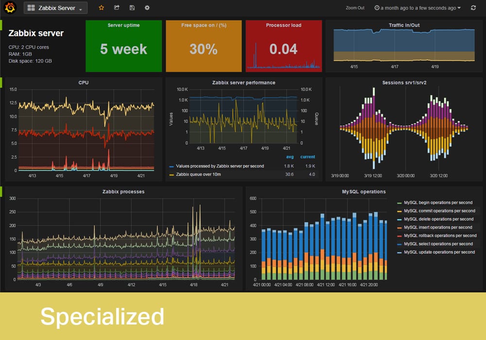Click the yellow swatch for Zabbix queue series

click(172, 175)
